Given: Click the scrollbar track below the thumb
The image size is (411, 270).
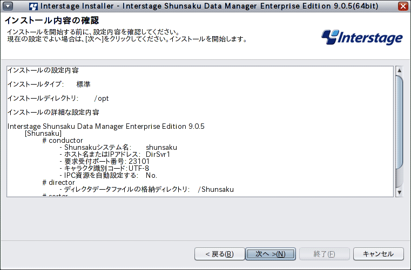Looking at the screenshot, I should pos(399,179).
